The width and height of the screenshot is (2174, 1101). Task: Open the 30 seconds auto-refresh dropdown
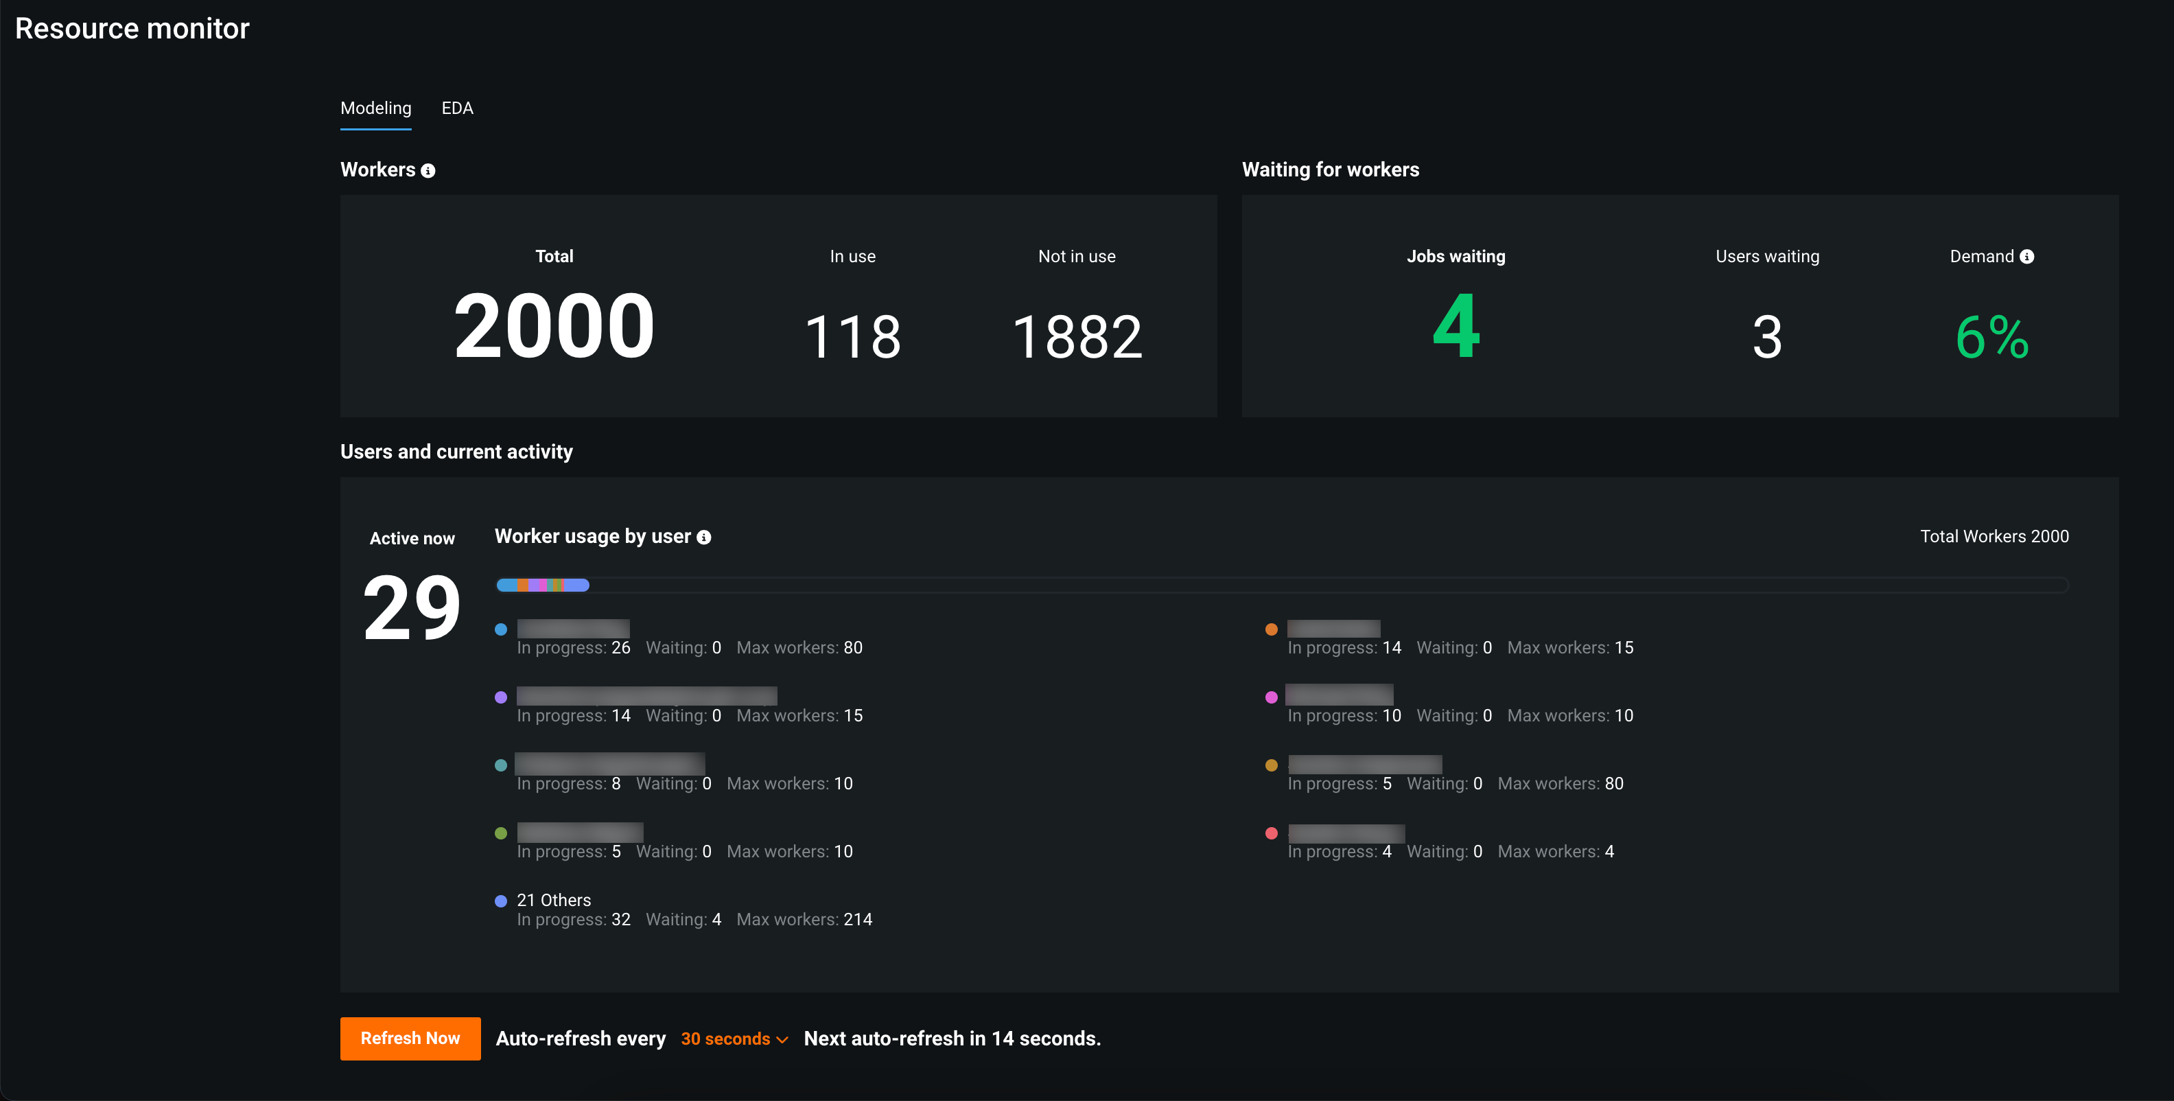pyautogui.click(x=726, y=1039)
